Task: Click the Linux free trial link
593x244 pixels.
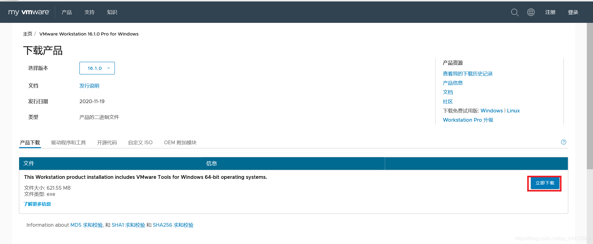Action: [513, 111]
